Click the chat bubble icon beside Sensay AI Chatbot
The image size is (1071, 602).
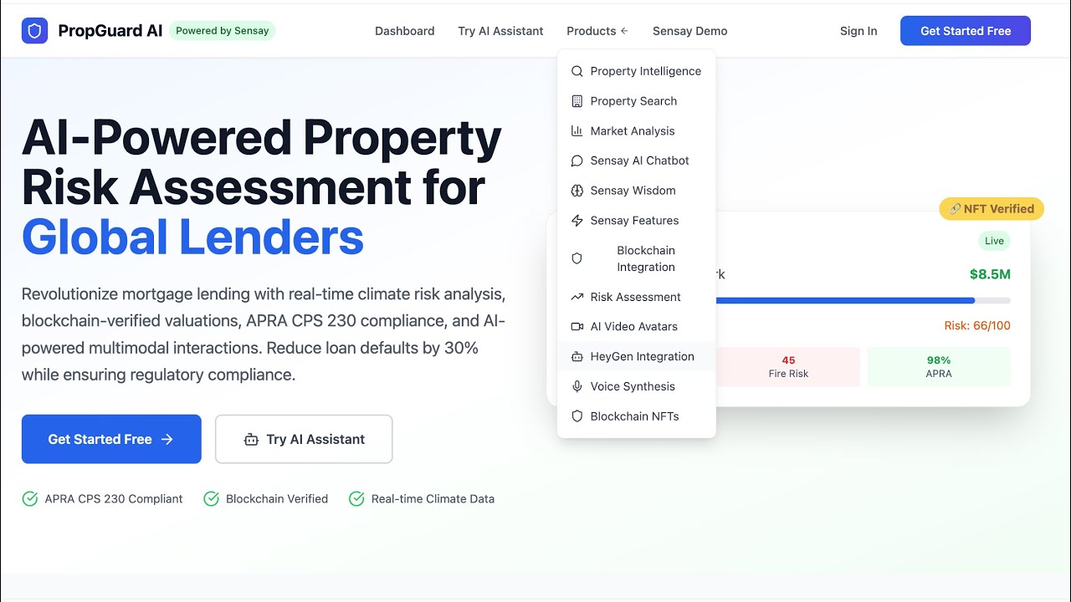[576, 161]
